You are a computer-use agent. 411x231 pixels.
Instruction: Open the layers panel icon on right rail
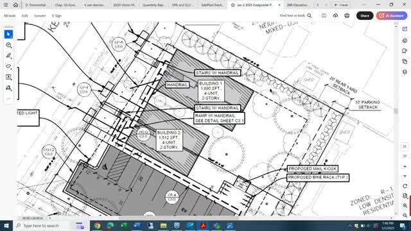pyautogui.click(x=405, y=72)
